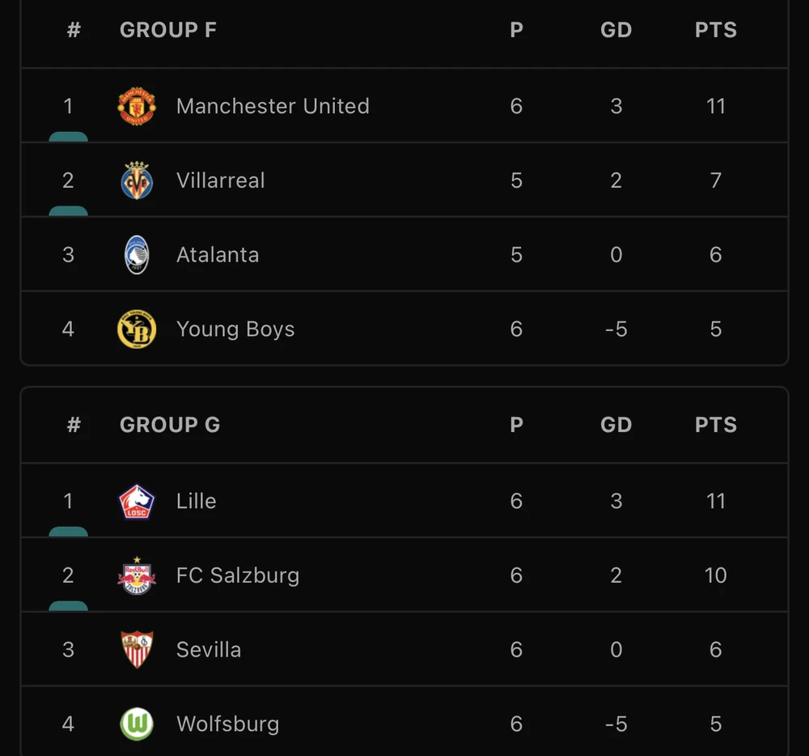Click the GROUP F table heading

click(x=168, y=31)
